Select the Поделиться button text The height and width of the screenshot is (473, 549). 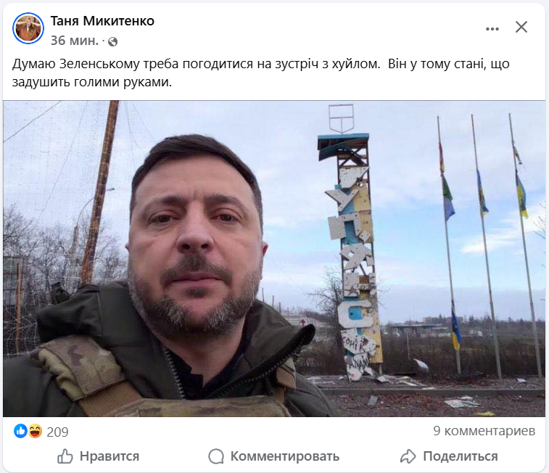click(460, 456)
